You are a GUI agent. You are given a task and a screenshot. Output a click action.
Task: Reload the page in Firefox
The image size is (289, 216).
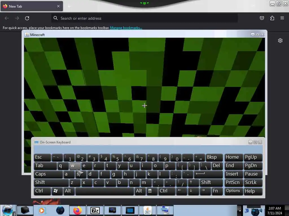[x=27, y=18]
